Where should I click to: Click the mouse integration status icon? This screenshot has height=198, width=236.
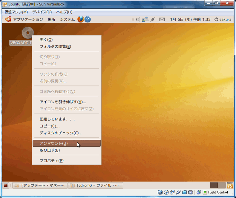199,192
